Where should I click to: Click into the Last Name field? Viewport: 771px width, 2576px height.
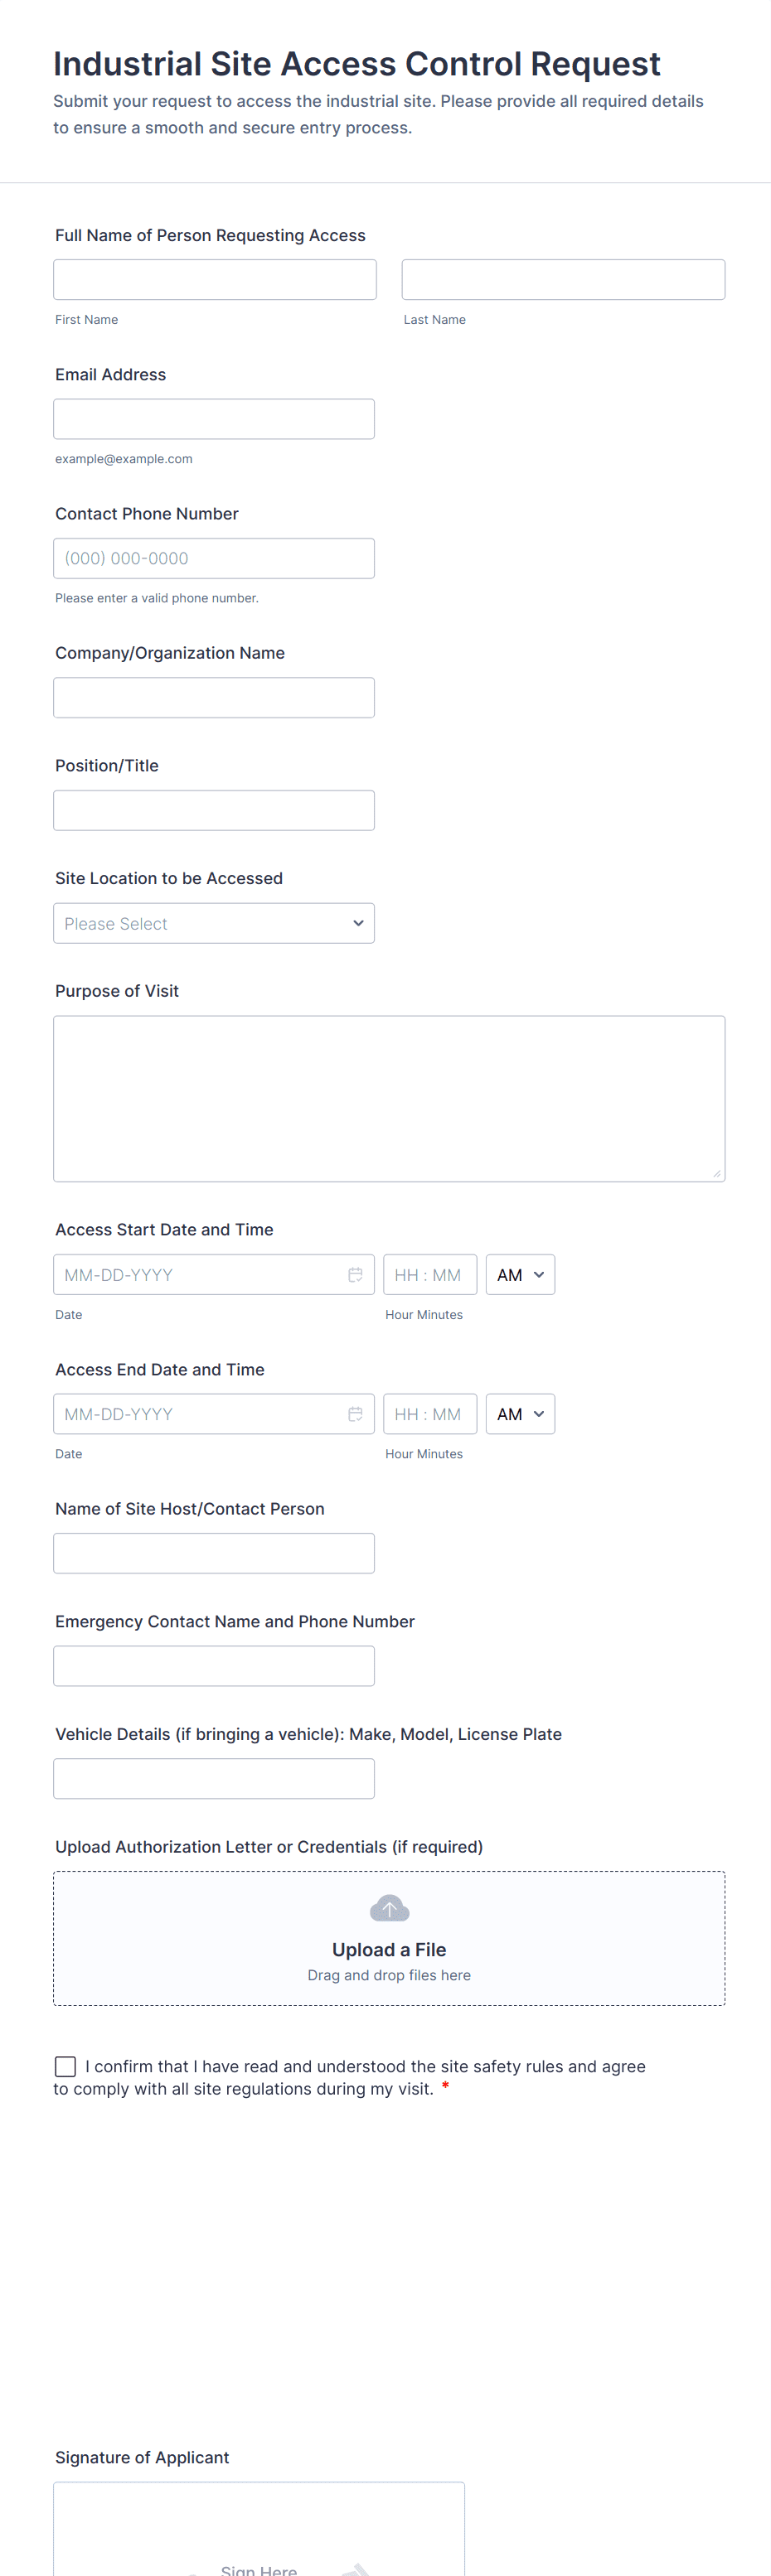coord(563,280)
